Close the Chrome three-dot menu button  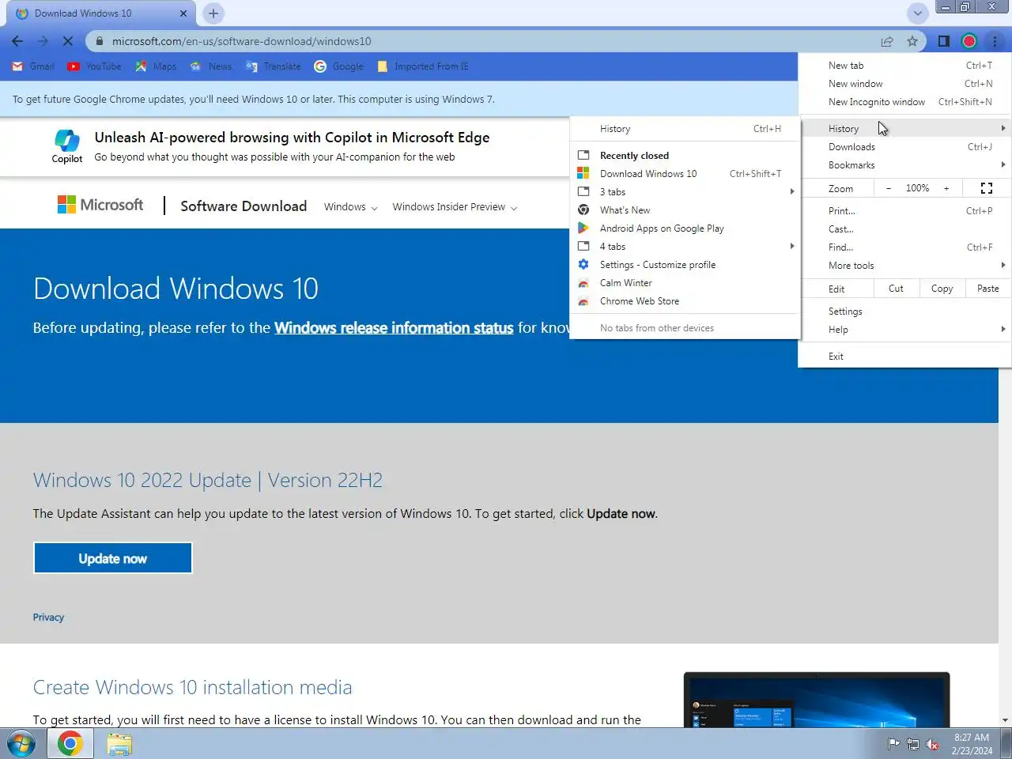coord(995,41)
